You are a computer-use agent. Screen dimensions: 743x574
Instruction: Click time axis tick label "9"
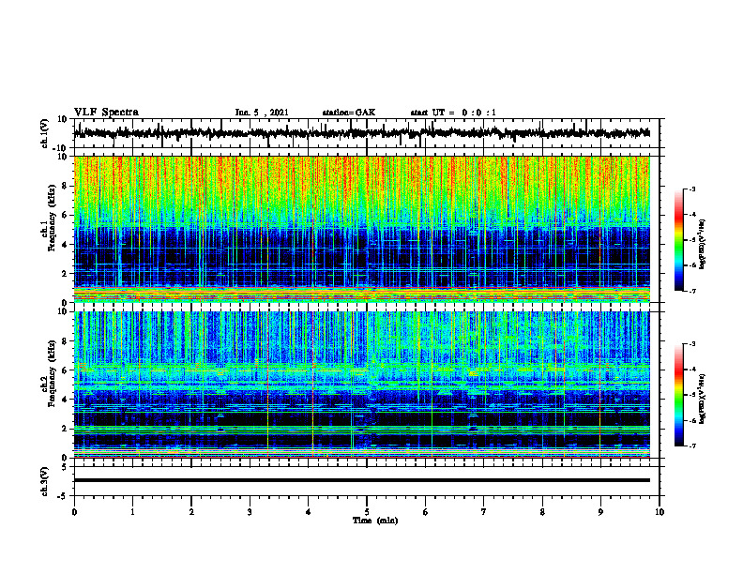coord(600,512)
